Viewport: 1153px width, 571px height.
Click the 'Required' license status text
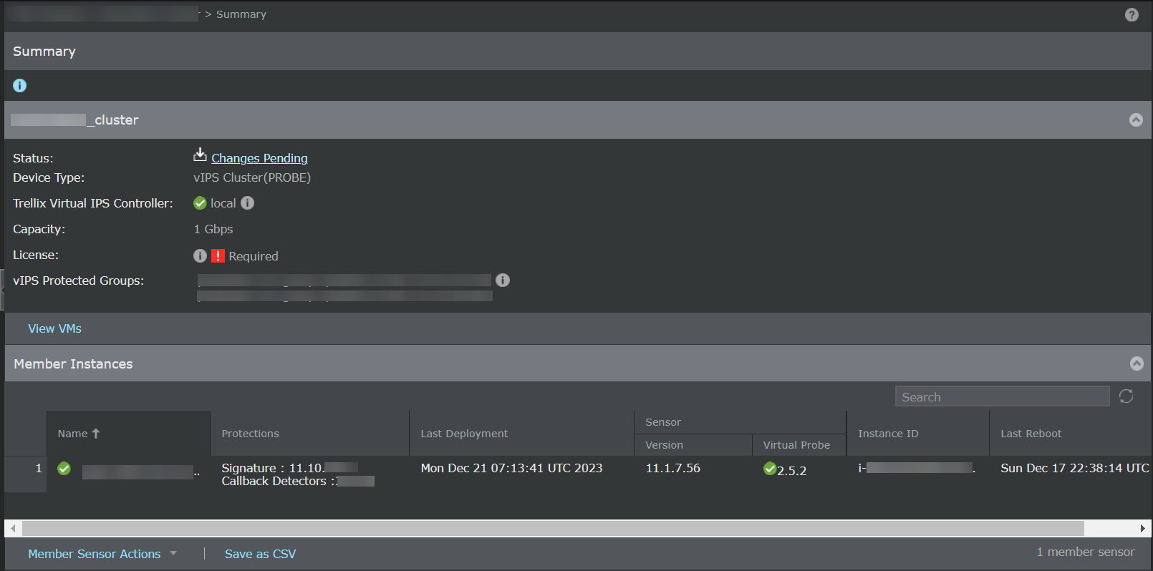254,256
